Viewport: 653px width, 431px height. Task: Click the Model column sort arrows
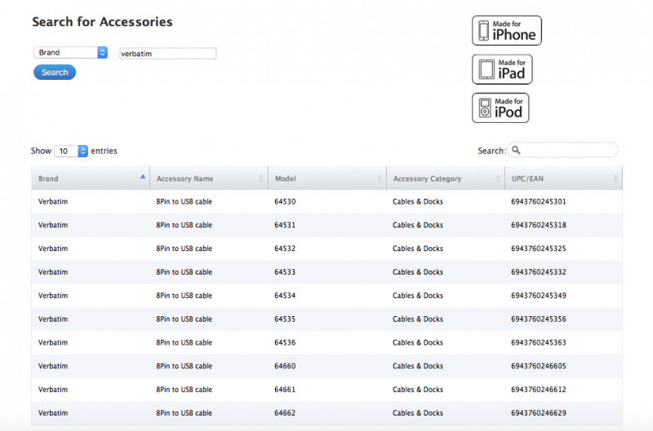(379, 178)
